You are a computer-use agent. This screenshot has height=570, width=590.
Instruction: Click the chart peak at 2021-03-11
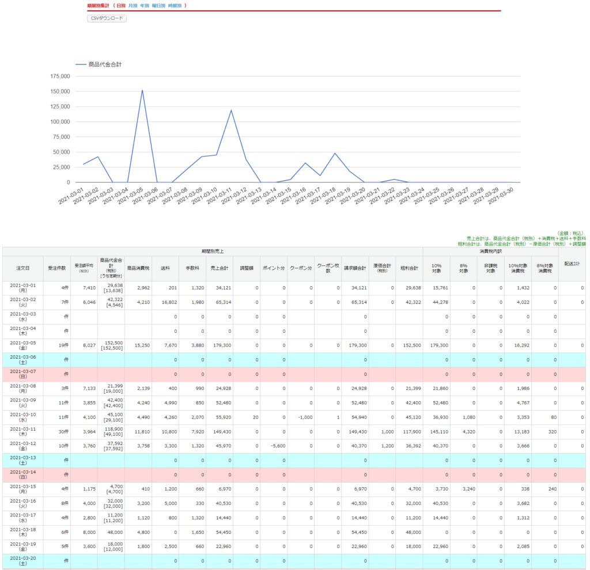click(231, 110)
